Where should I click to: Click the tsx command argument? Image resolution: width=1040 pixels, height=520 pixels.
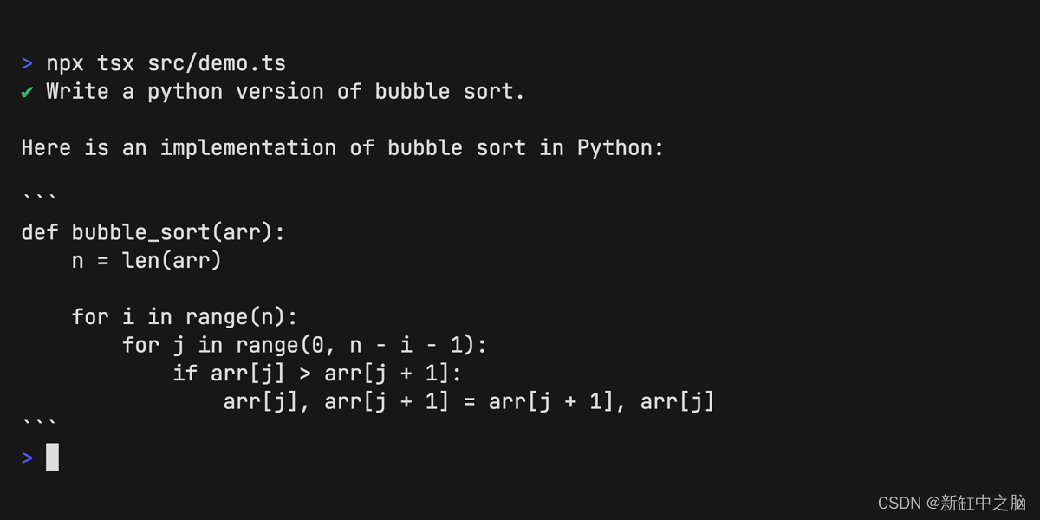(115, 63)
